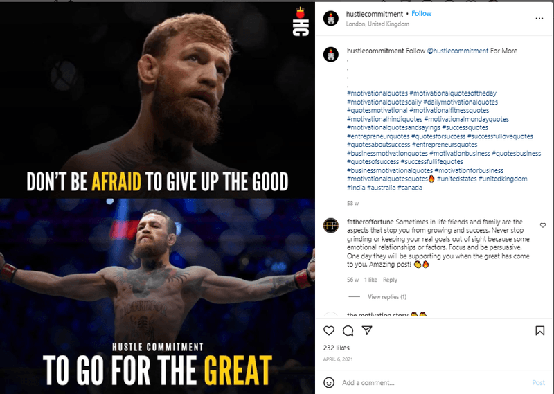Share post via paper plane icon
This screenshot has height=394, width=554.
click(x=367, y=330)
